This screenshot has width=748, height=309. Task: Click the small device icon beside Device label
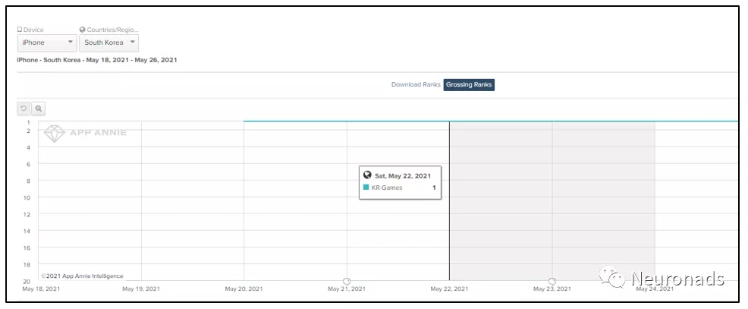pyautogui.click(x=20, y=30)
